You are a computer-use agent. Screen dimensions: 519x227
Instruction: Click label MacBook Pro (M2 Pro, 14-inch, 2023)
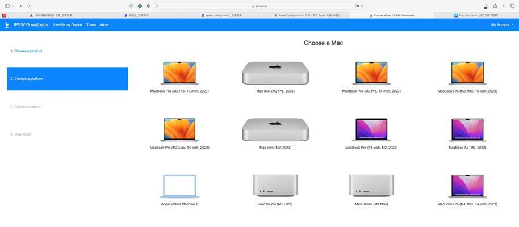point(371,91)
